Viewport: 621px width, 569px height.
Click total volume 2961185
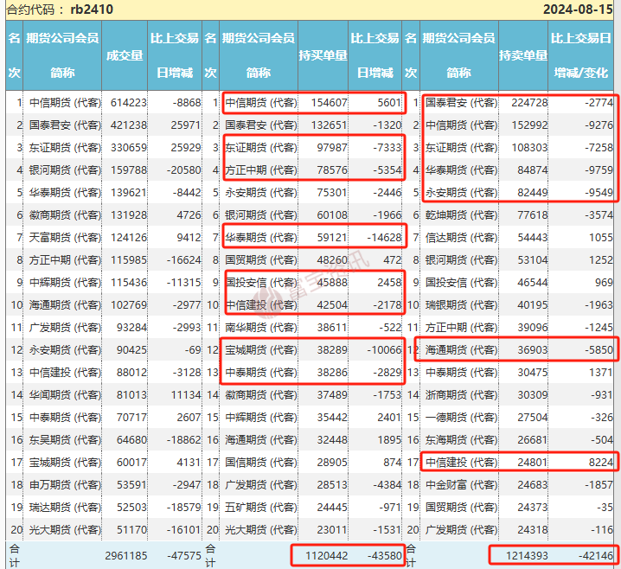(x=126, y=556)
